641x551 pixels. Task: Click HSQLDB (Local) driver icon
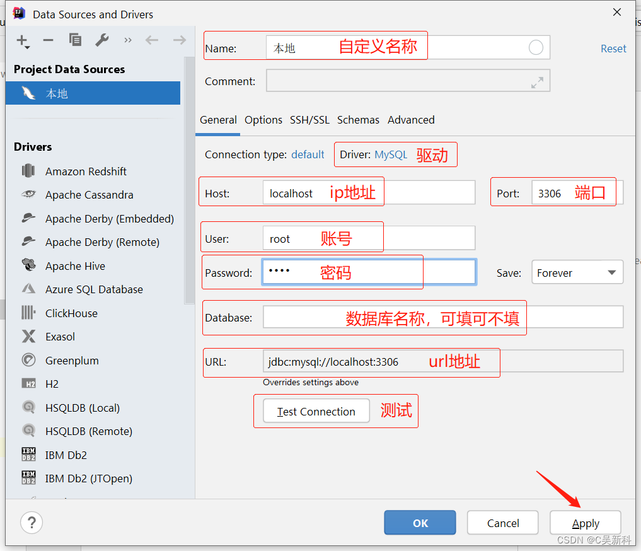(28, 407)
